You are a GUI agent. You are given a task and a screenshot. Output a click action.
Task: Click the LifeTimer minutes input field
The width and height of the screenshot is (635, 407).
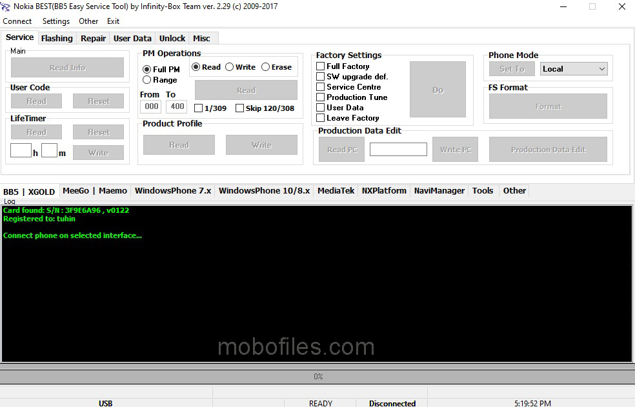(x=50, y=150)
